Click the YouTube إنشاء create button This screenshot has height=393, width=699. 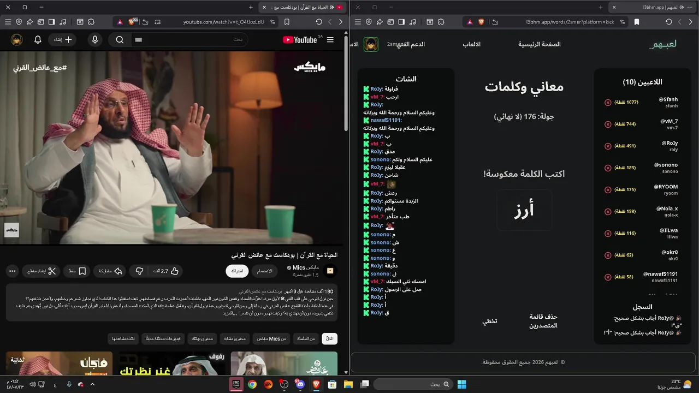click(62, 40)
